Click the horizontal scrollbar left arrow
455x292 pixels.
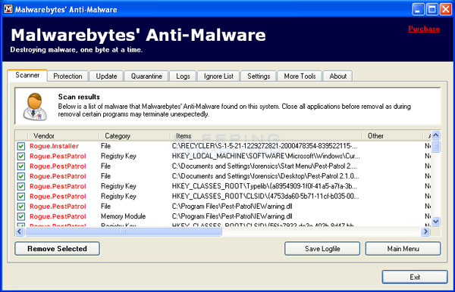(20, 231)
